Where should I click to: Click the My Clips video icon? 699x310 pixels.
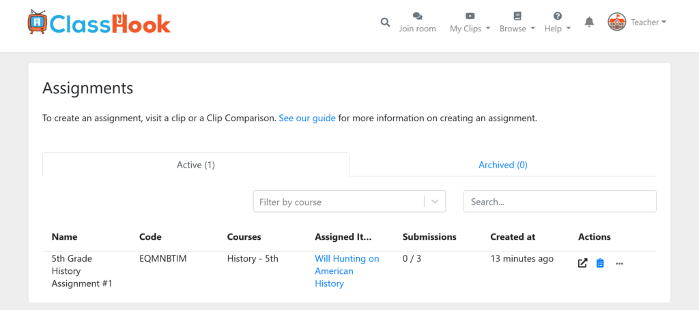tap(470, 16)
